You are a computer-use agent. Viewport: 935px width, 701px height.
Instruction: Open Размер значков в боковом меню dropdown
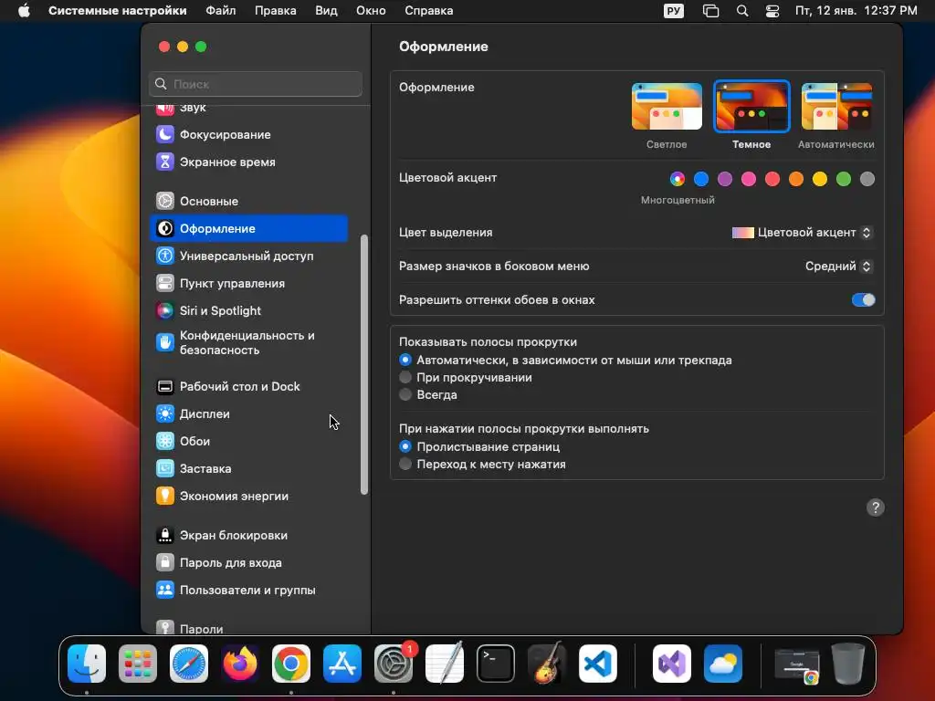[x=838, y=267]
